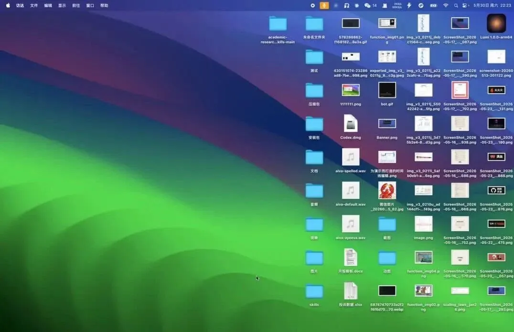
Task: Select ScreenShot_2026-05-17 ending 702.png
Action: tap(460, 90)
